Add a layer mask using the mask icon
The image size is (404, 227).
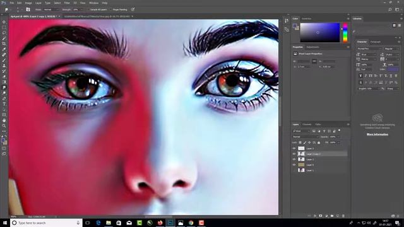(x=321, y=216)
